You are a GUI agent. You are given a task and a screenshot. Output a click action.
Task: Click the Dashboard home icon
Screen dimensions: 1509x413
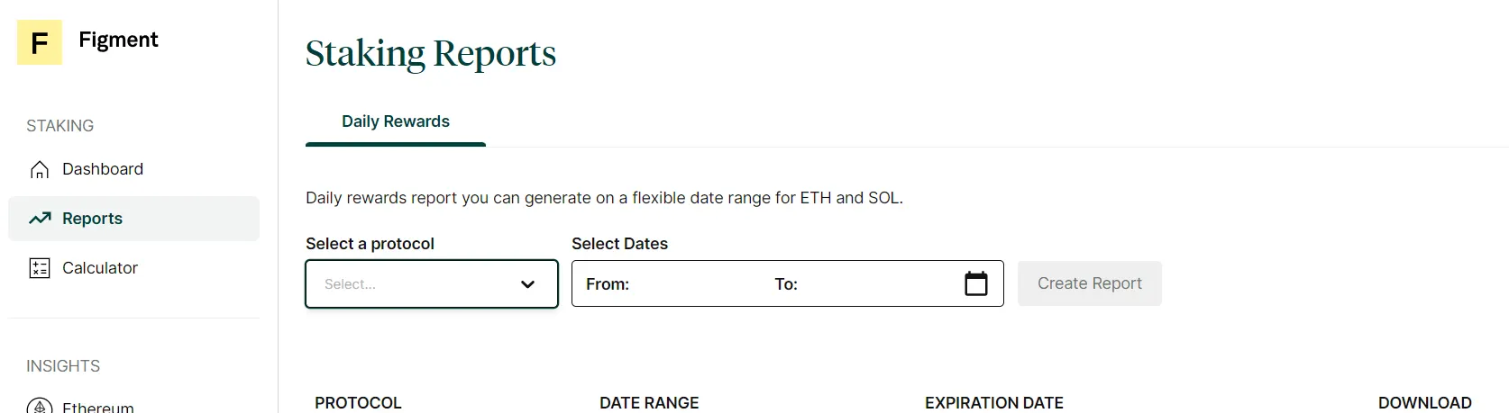[x=40, y=169]
